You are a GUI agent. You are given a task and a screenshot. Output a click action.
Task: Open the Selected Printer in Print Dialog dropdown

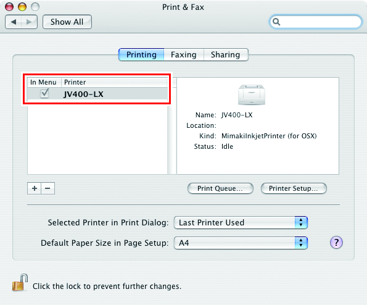[x=241, y=222]
